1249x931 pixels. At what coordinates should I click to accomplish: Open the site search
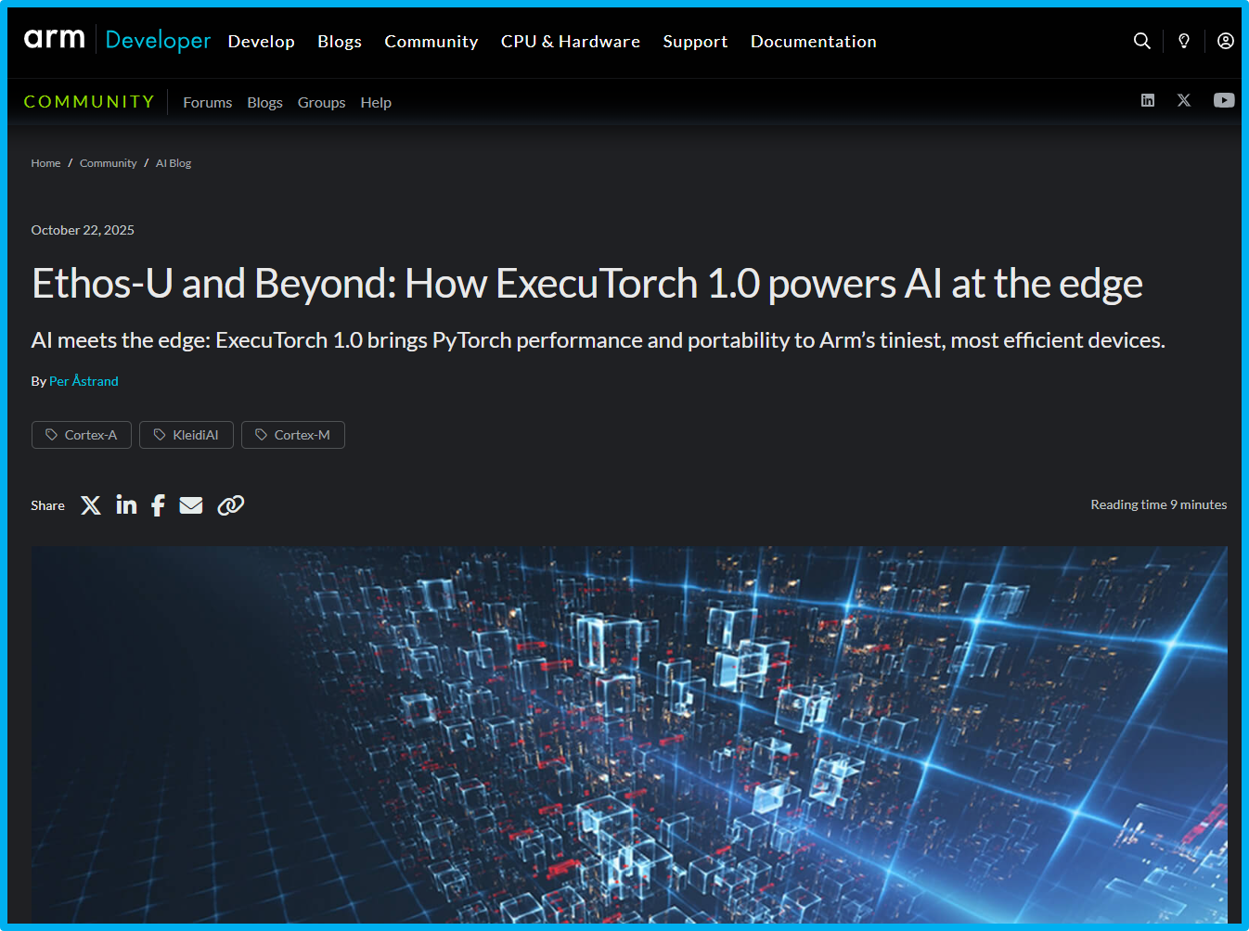point(1141,41)
